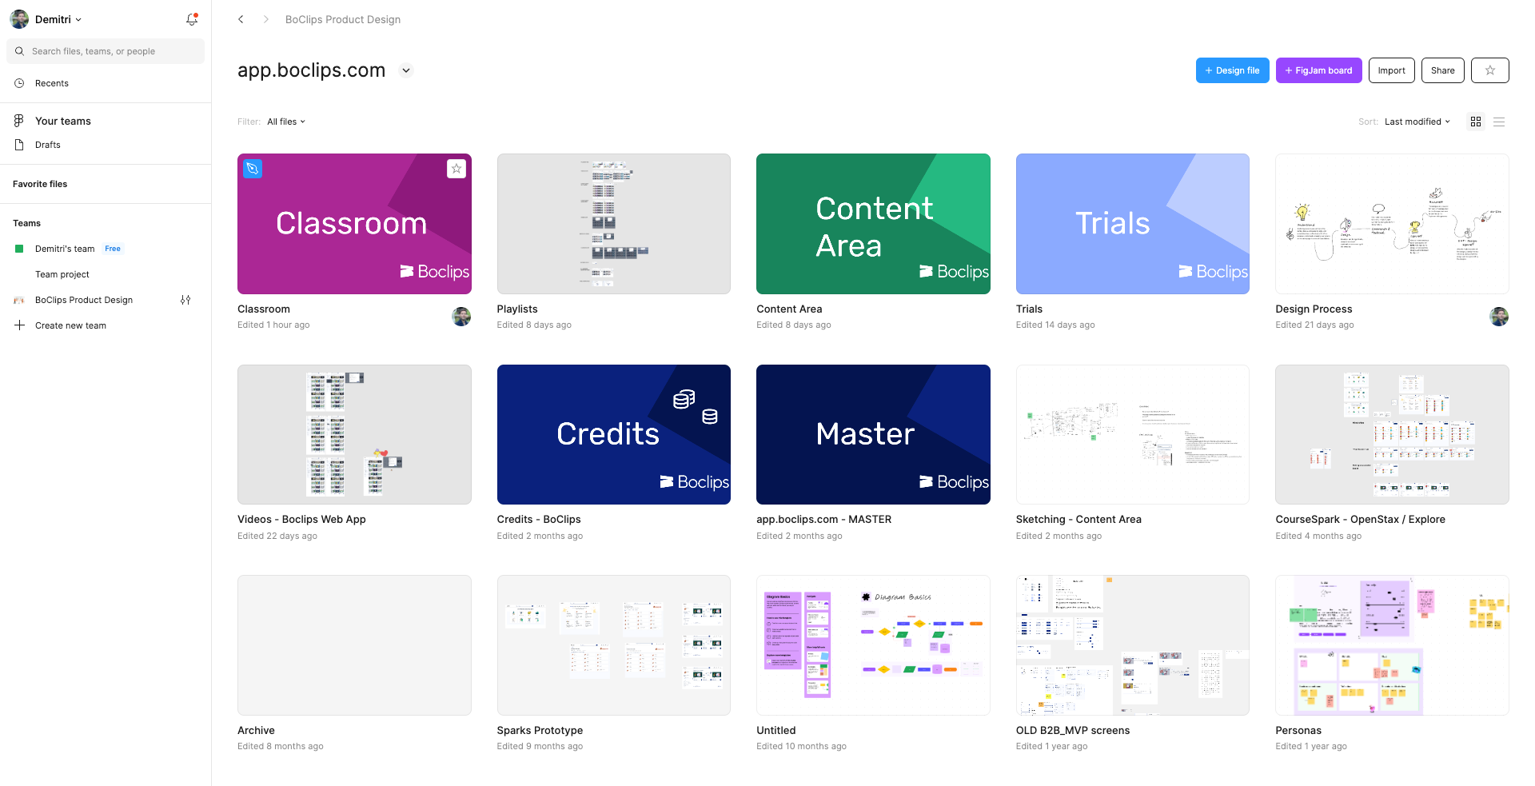1535x786 pixels.
Task: Click the editor avatar on Design Process file
Action: click(x=1499, y=317)
